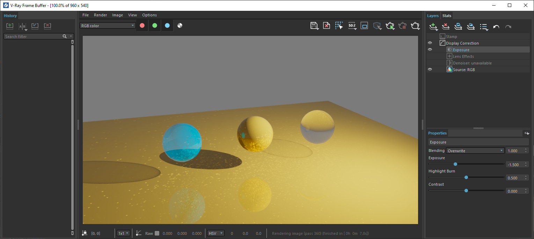Viewport: 534px width, 239px height.
Task: Click the add layer icon with green plus
Action: point(433,26)
